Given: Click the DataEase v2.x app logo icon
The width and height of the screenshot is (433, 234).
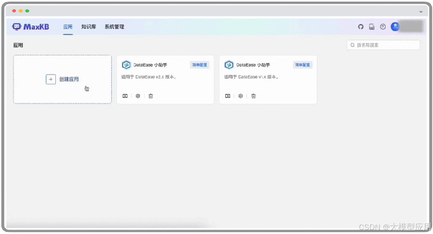Looking at the screenshot, I should 126,65.
